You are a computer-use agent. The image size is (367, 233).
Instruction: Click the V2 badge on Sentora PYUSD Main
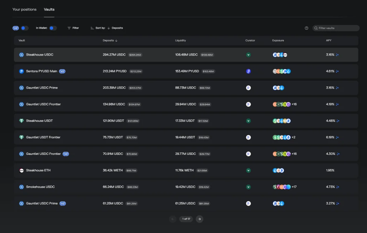62,71
